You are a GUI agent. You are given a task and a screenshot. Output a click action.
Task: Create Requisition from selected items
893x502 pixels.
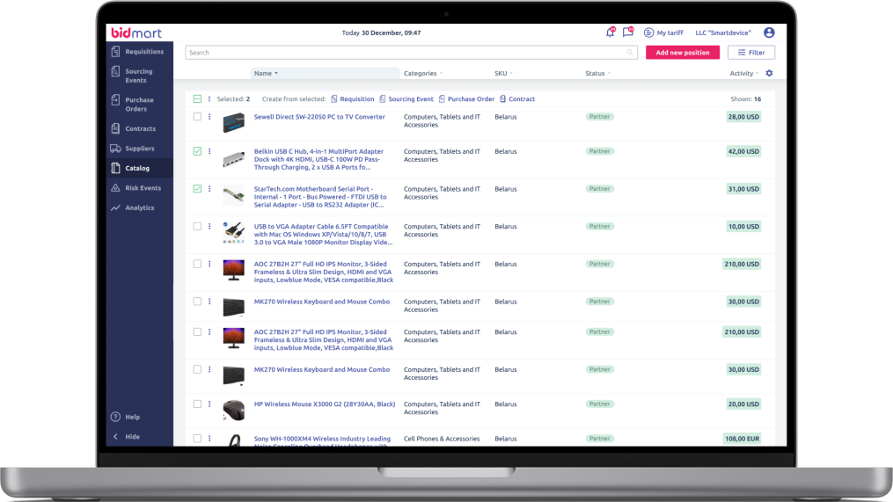pos(353,99)
